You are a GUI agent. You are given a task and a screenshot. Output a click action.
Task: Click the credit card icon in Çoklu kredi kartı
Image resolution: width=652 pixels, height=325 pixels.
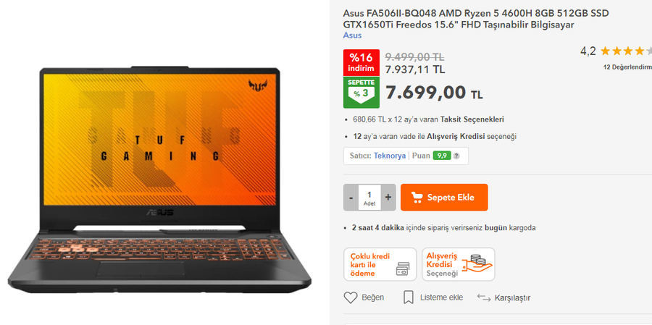[403, 269]
